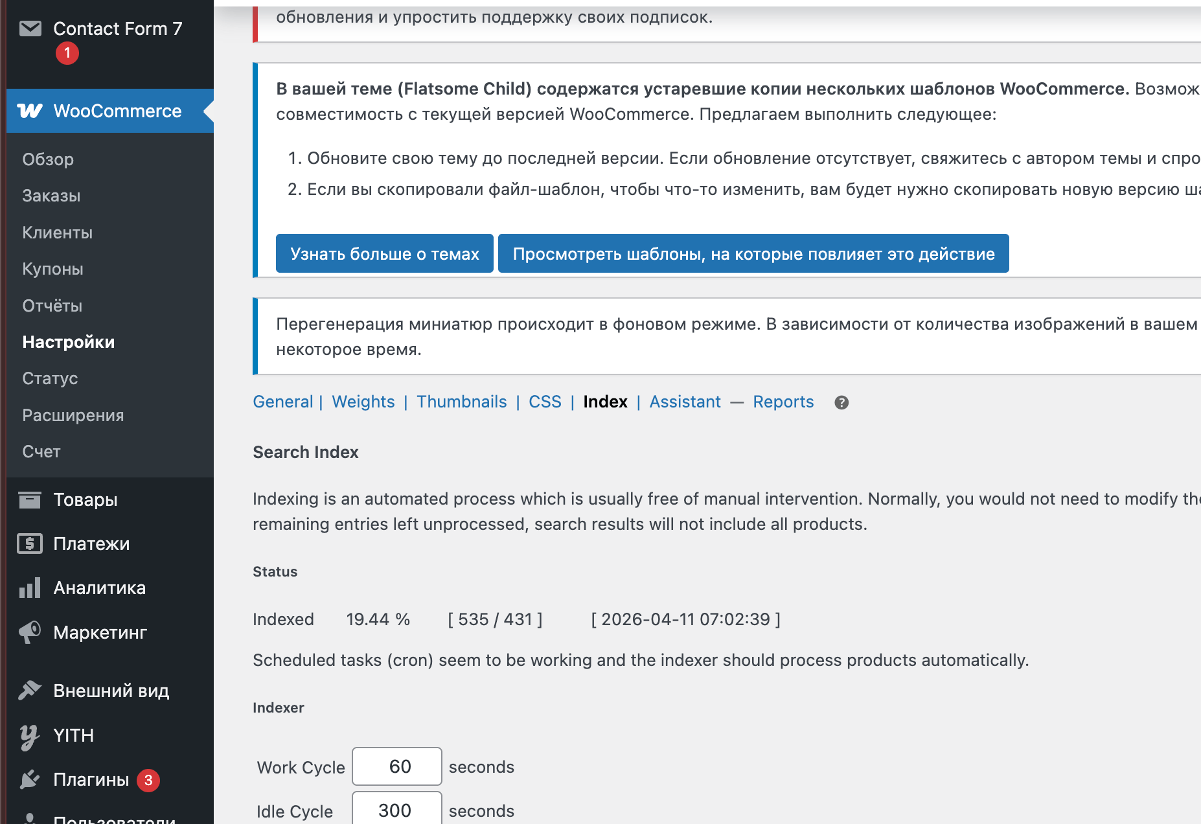Image resolution: width=1201 pixels, height=824 pixels.
Task: Open the WooCommerce menu
Action: coord(110,111)
